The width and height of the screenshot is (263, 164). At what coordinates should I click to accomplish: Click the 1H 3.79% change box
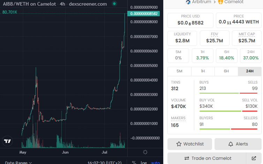(x=202, y=56)
